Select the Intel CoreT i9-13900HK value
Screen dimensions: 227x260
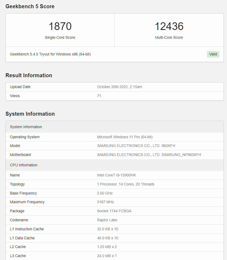(117, 175)
